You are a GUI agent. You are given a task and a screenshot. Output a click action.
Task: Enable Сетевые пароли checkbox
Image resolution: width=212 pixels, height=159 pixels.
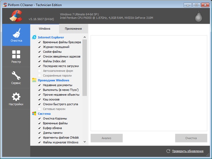coord(40,109)
